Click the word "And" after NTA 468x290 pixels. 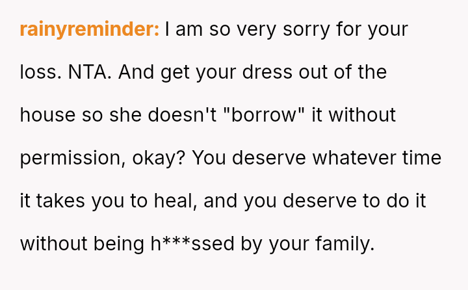click(x=135, y=72)
